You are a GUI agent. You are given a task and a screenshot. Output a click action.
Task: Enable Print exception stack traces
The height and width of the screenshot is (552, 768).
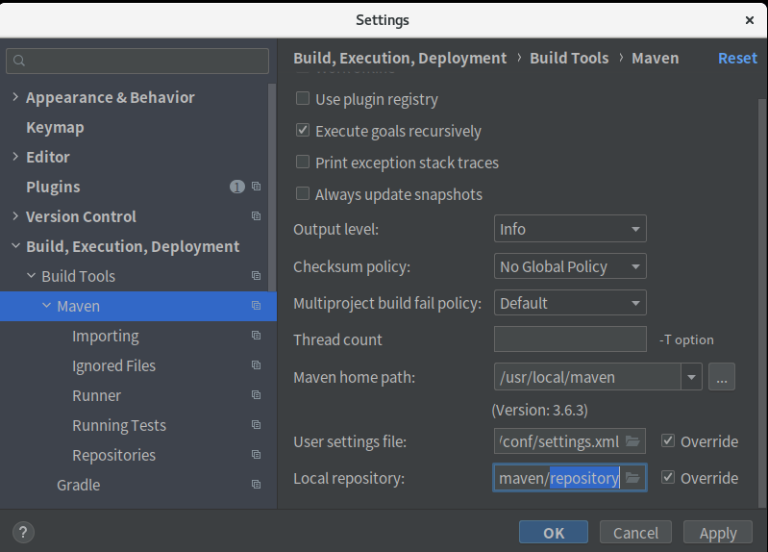303,162
